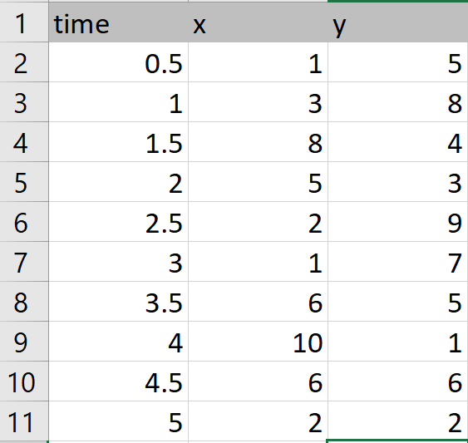Click the time cell with value 3.5
This screenshot has height=443, width=468.
tap(119, 302)
